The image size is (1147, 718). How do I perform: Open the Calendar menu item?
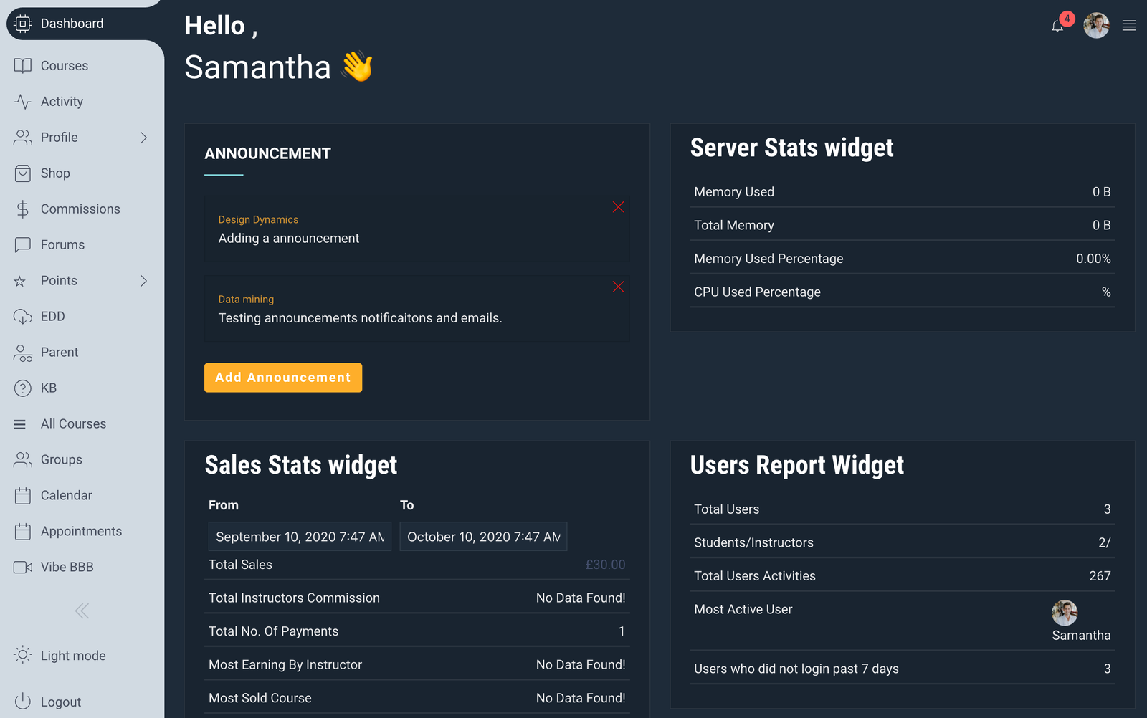click(66, 496)
